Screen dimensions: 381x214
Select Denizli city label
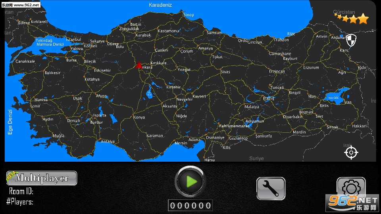(74, 120)
